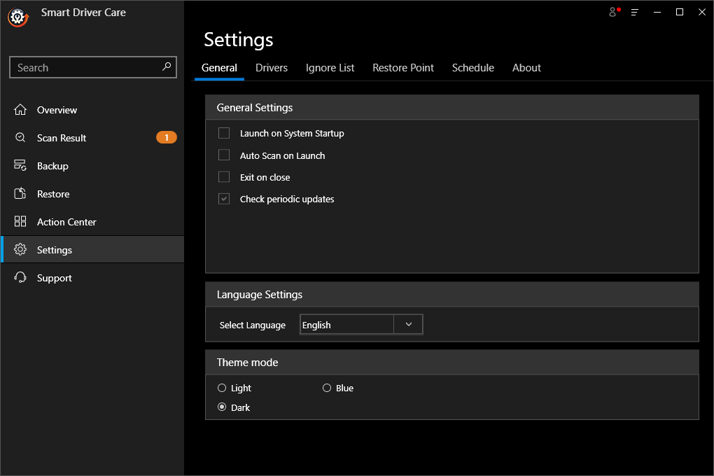Image resolution: width=714 pixels, height=476 pixels.
Task: Enable Exit on close option
Action: tap(224, 177)
